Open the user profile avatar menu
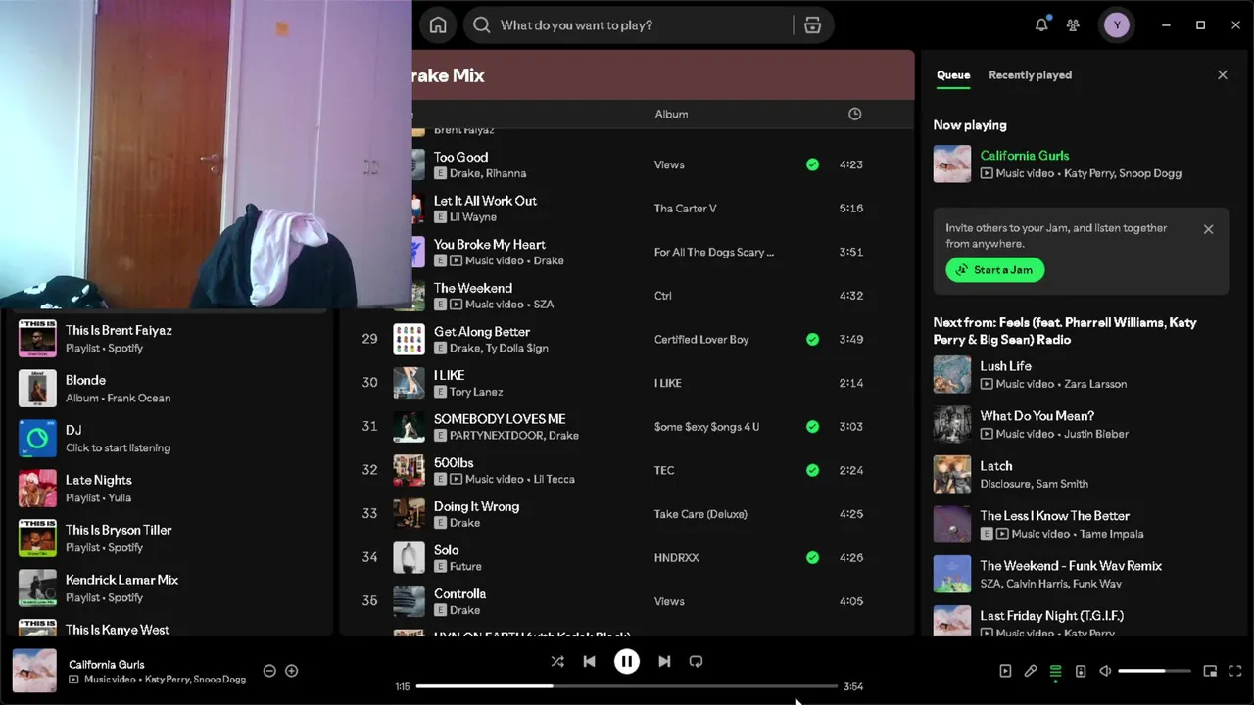1254x705 pixels. click(1116, 25)
